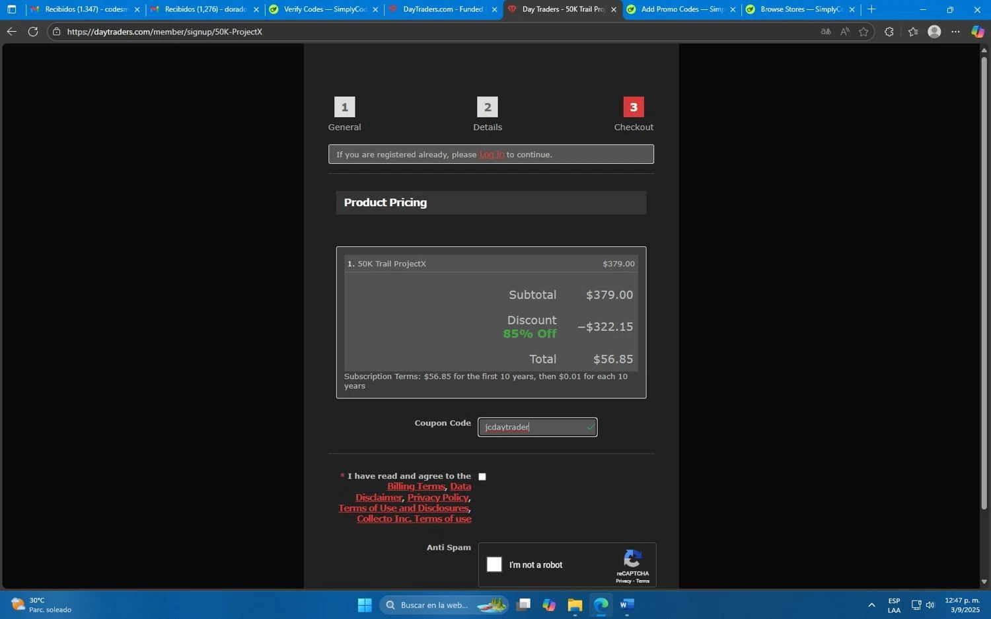
Task: Open Billing Terms link
Action: point(416,487)
